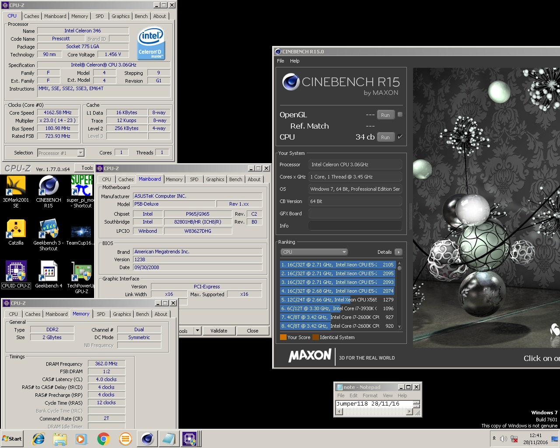Open the volume speaker tray icon

504,439
